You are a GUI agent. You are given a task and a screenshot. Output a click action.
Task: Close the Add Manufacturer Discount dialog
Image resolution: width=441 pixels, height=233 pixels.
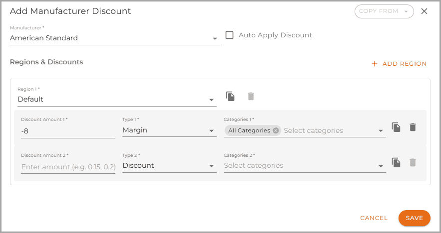coord(424,11)
